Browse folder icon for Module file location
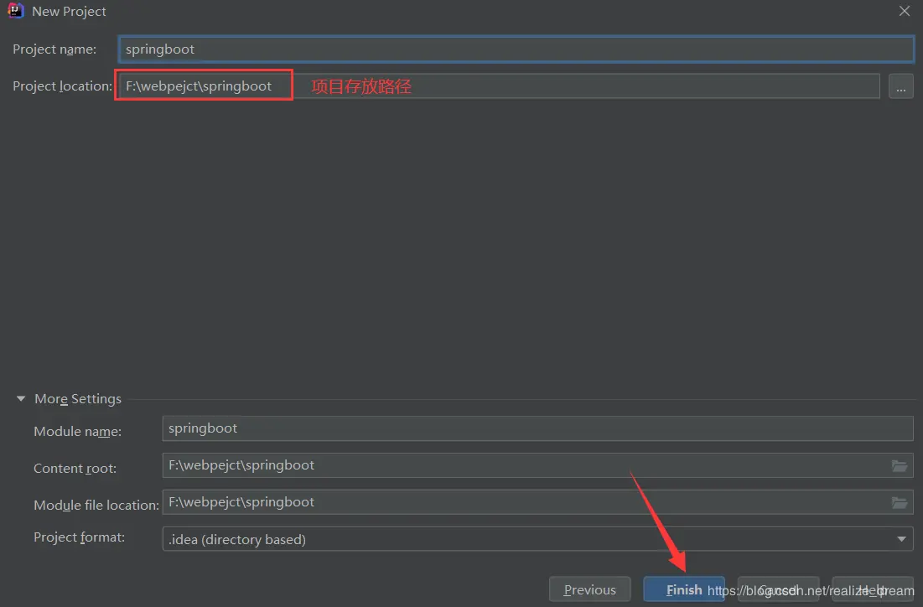This screenshot has height=607, width=923. coord(899,503)
